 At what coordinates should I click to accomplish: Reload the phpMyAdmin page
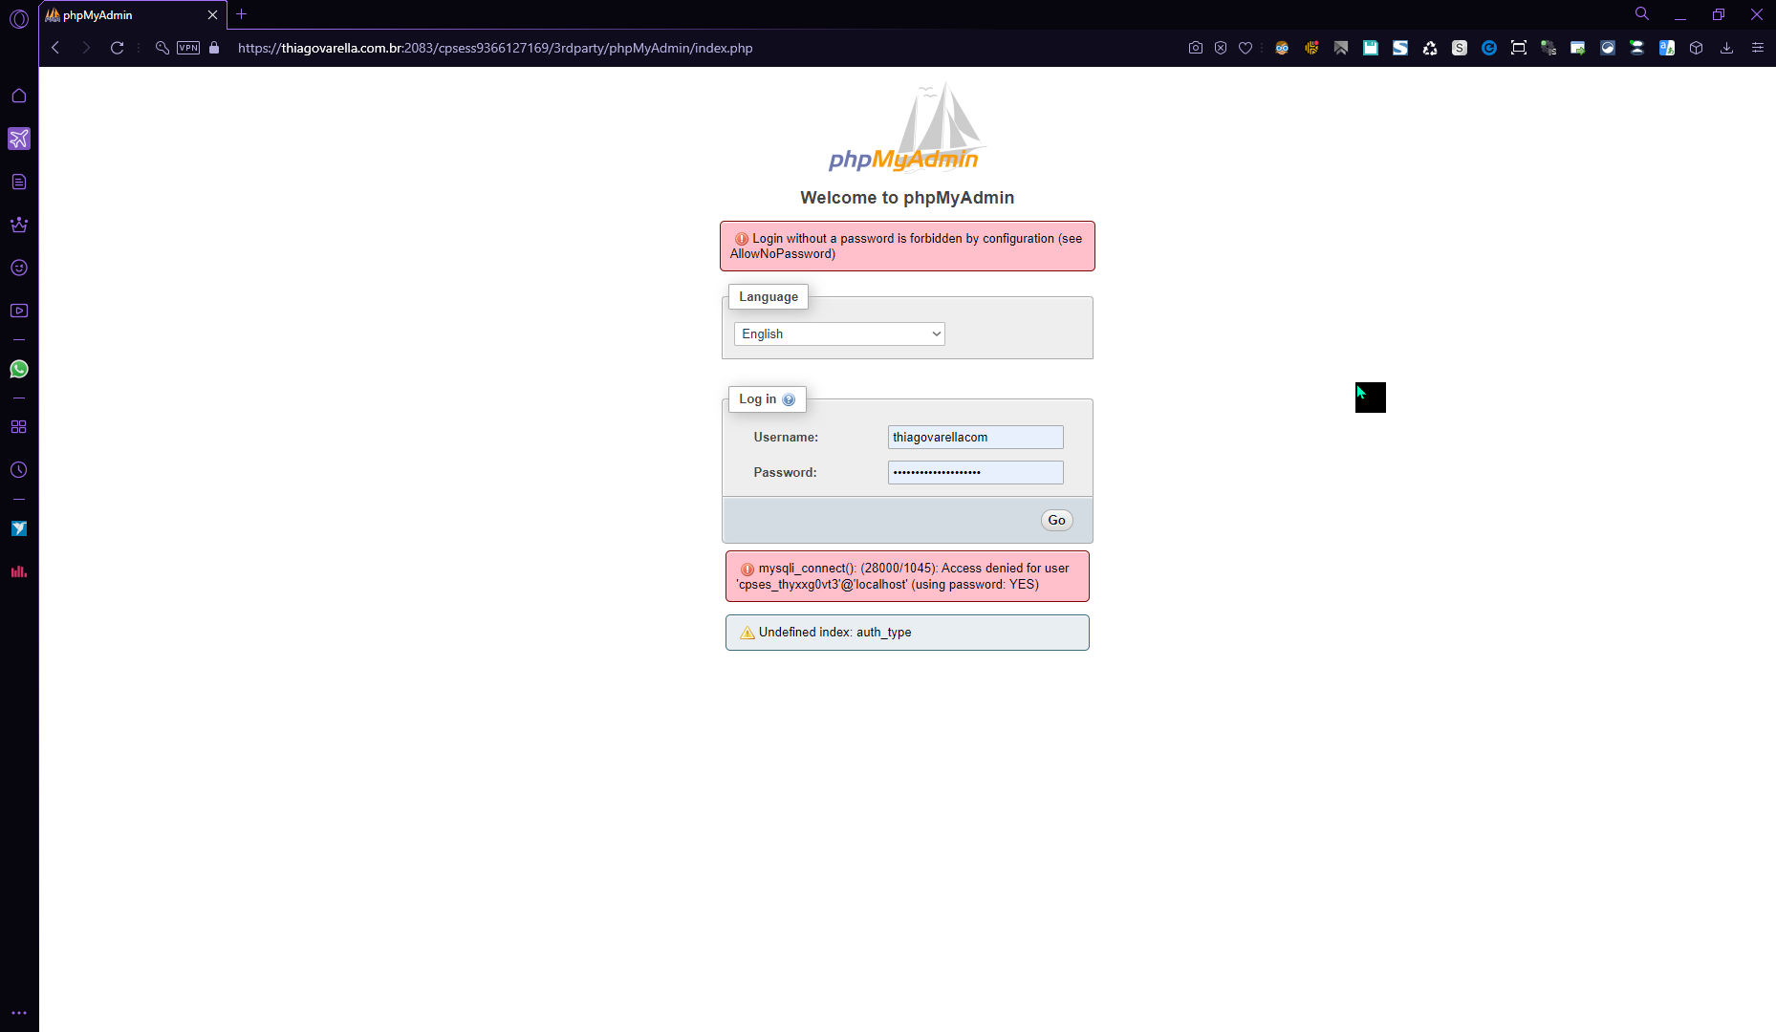click(x=117, y=48)
